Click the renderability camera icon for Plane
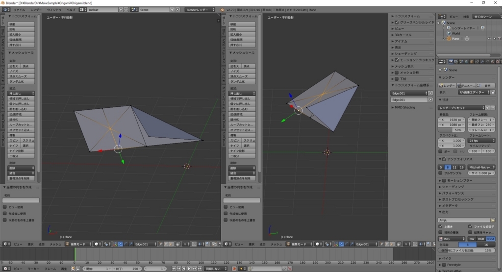 499,38
